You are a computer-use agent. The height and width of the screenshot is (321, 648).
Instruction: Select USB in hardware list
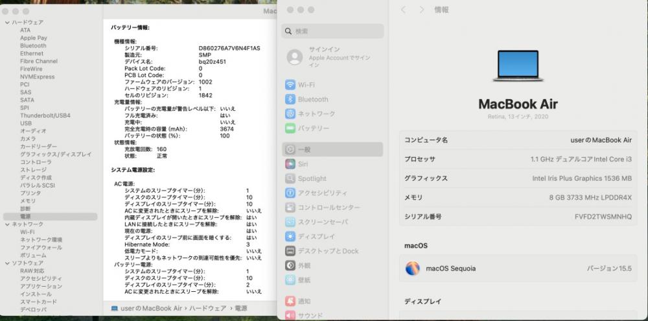26,123
